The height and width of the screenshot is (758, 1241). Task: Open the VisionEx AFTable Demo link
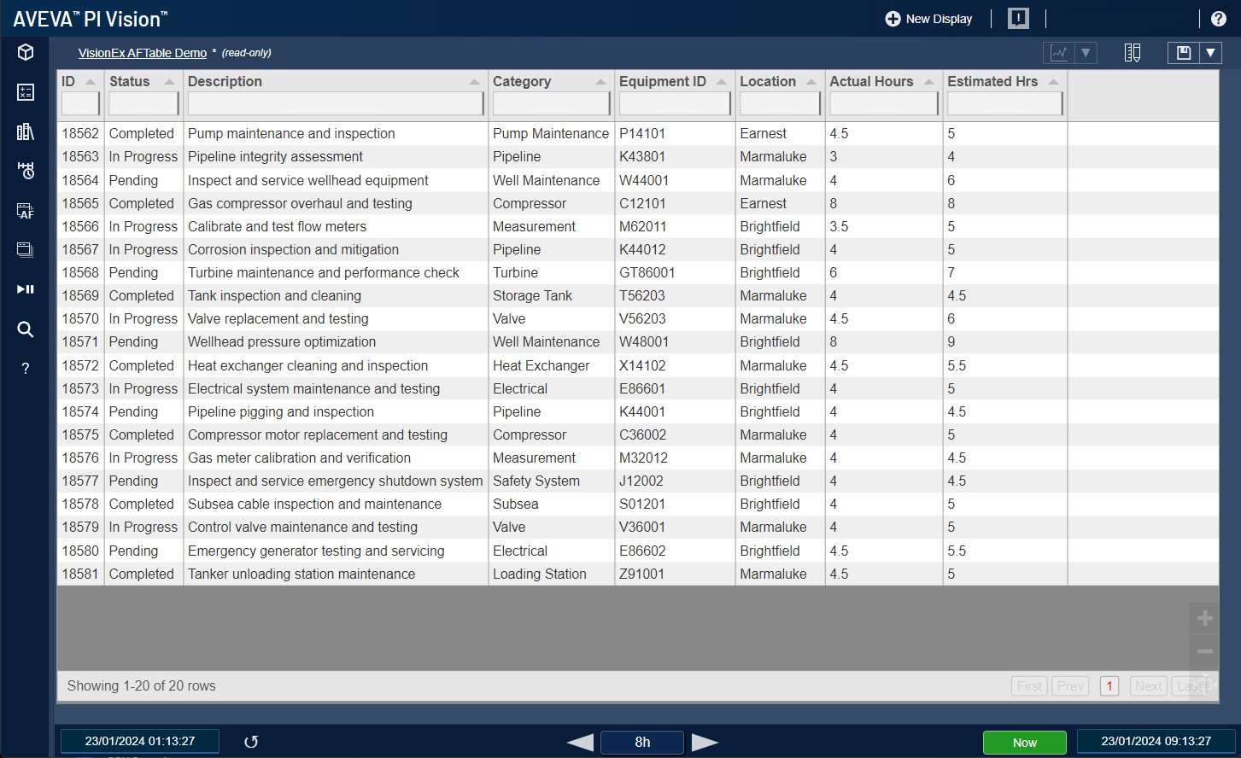pos(143,53)
